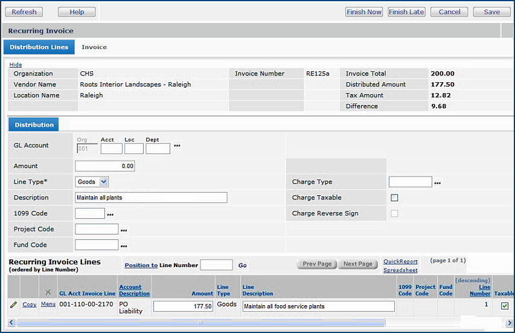Open the GL Account lookup ellipsis
Viewport: 515px width, 333px height.
tap(177, 146)
